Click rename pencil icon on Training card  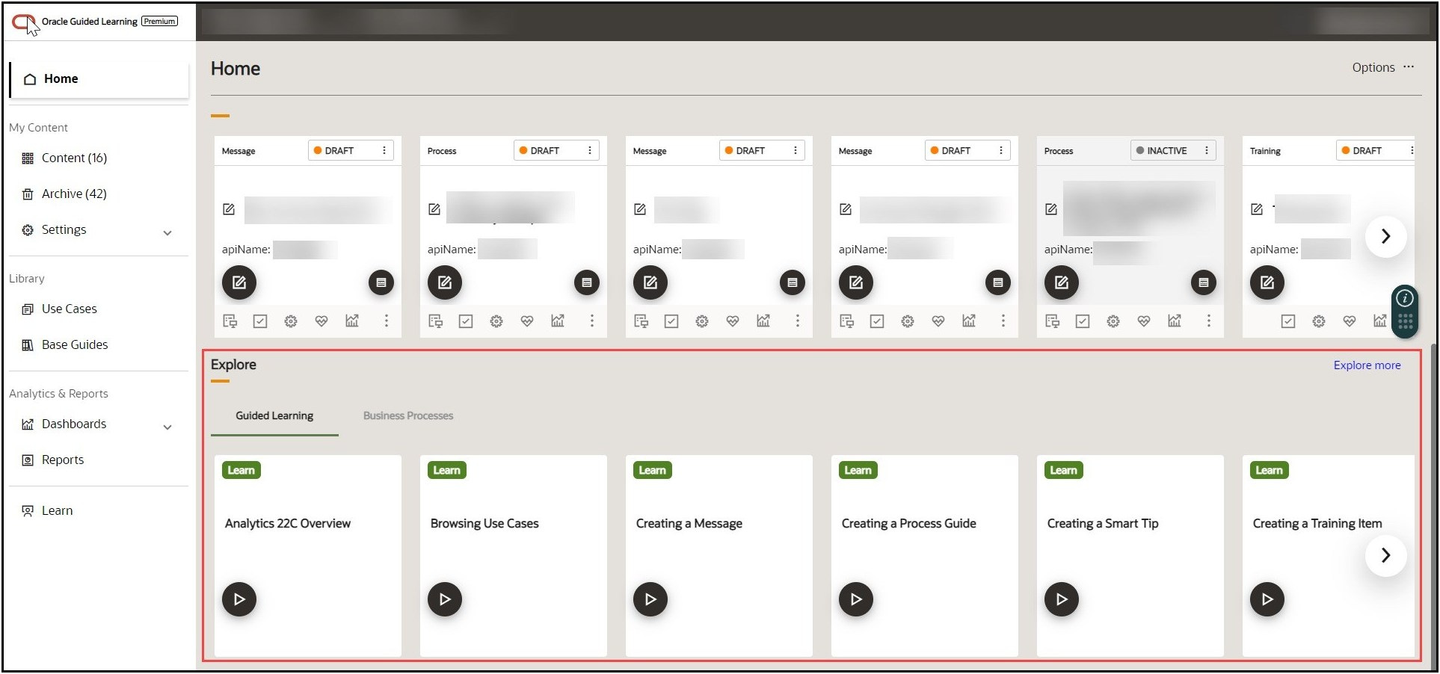1257,209
